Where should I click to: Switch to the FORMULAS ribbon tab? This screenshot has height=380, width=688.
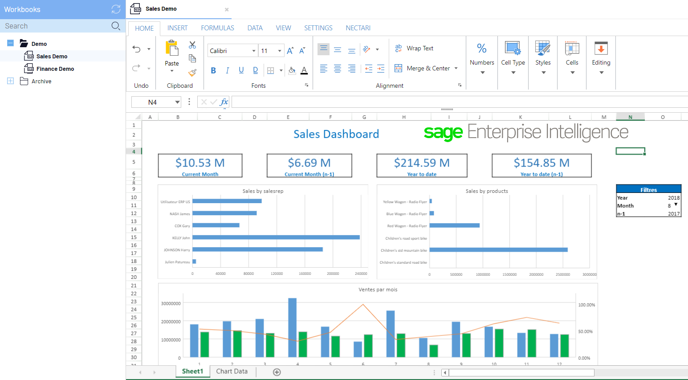pos(217,28)
